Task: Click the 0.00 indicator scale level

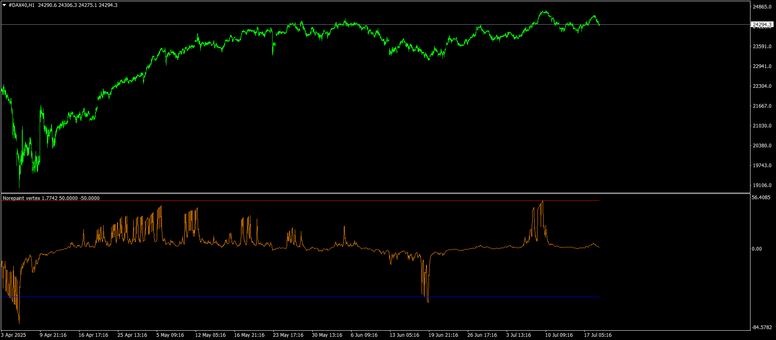Action: tap(757, 249)
